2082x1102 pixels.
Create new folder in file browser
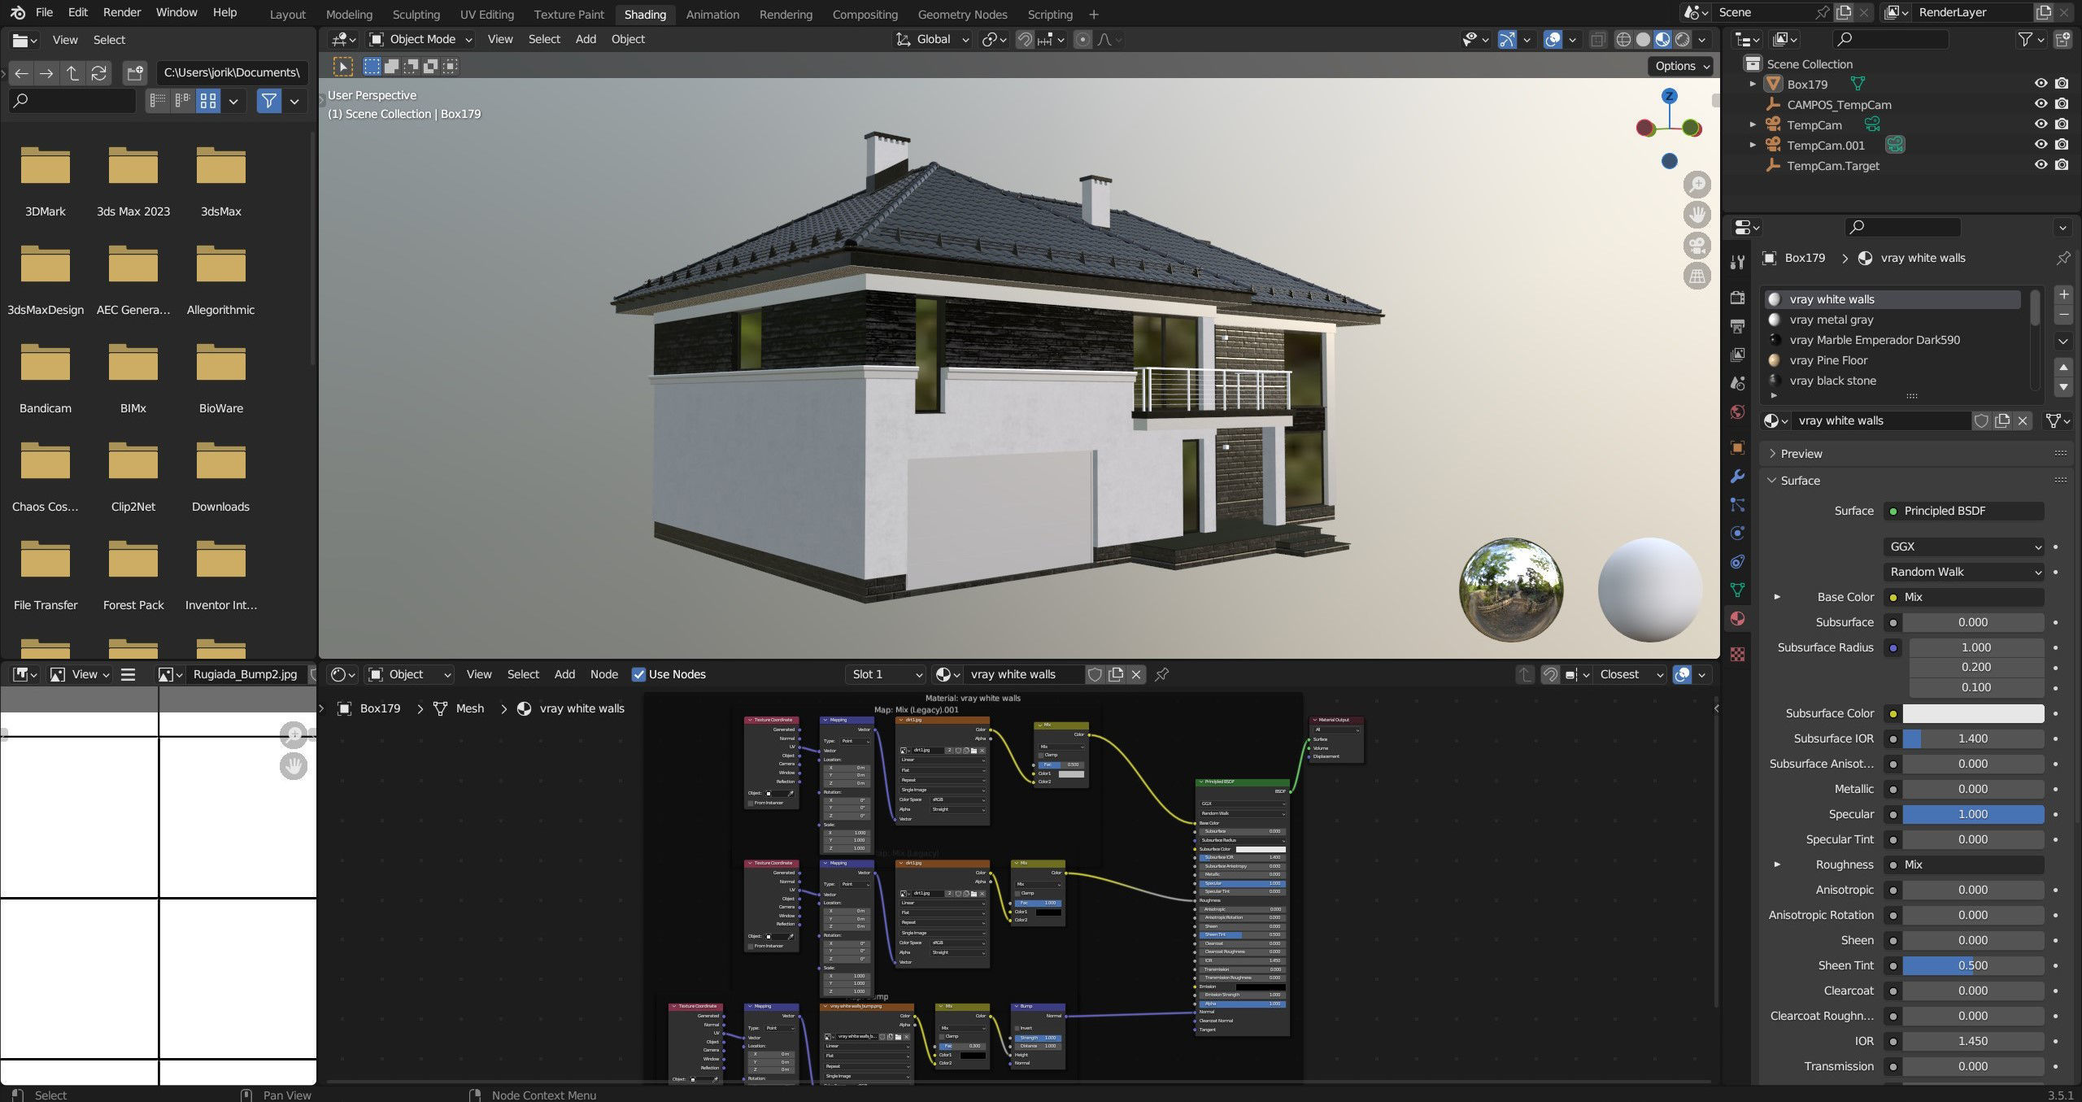(134, 73)
